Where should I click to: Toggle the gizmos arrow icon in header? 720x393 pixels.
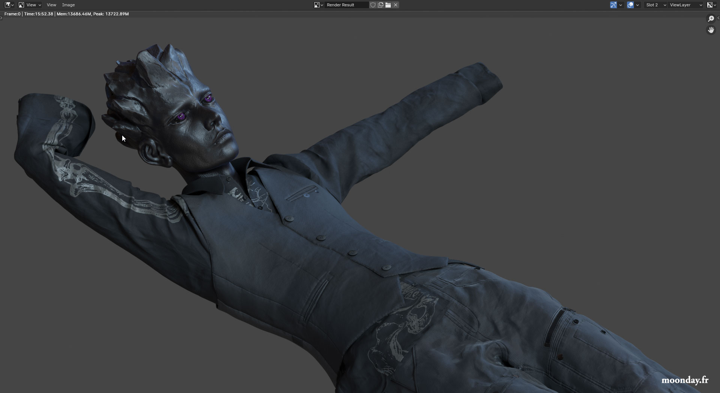(x=613, y=5)
